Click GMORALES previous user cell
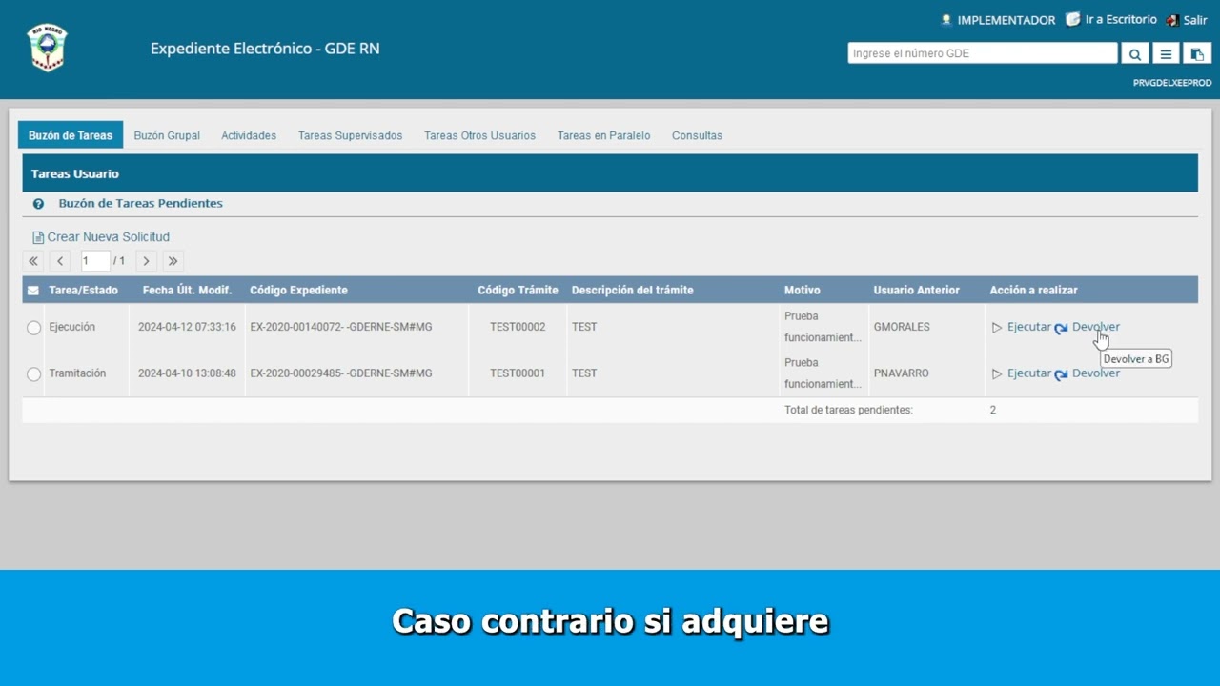1220x686 pixels. click(902, 327)
